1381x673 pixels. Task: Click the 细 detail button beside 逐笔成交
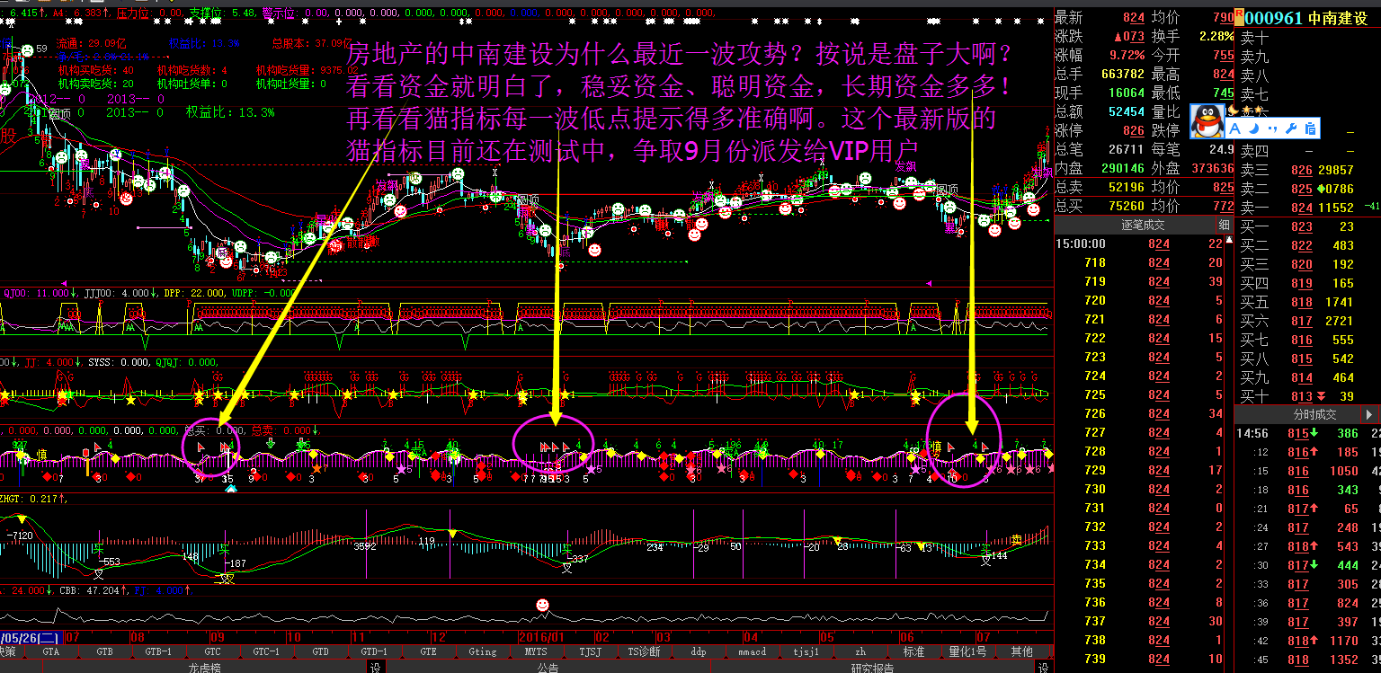point(1224,225)
